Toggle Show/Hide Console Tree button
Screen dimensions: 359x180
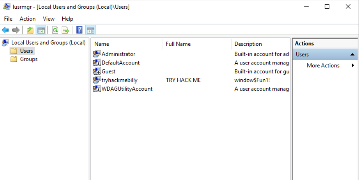pyautogui.click(x=41, y=30)
